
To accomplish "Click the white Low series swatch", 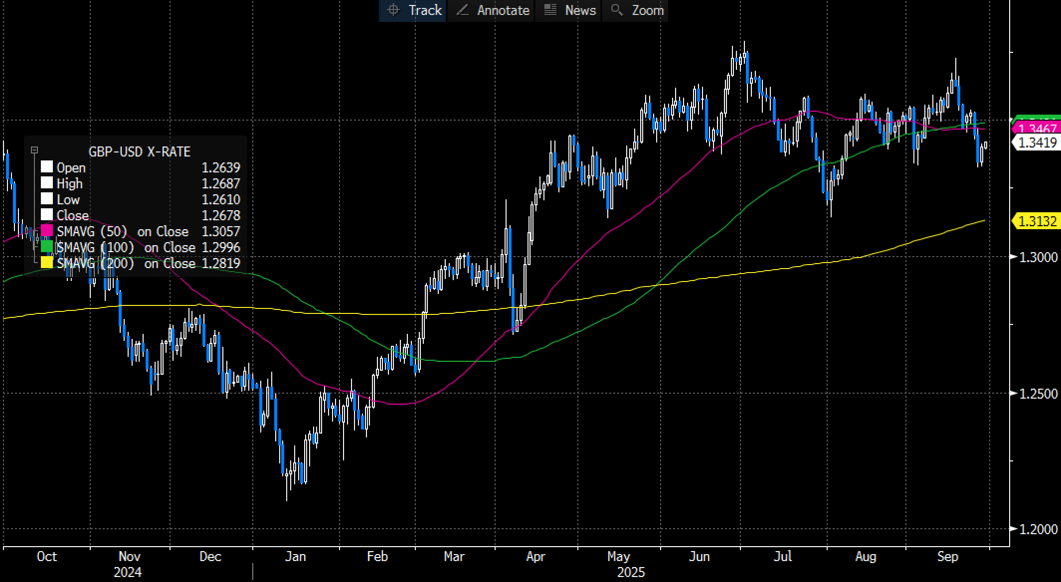I will pyautogui.click(x=47, y=199).
